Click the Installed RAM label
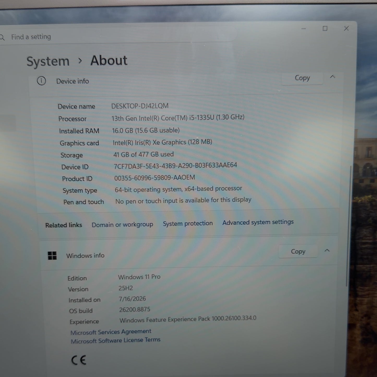377x377 pixels. [79, 131]
